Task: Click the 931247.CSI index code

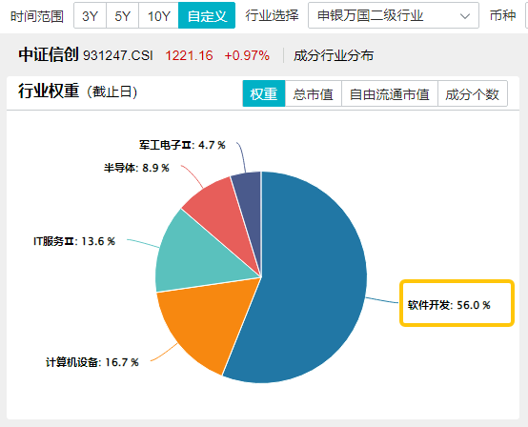Action: (118, 55)
